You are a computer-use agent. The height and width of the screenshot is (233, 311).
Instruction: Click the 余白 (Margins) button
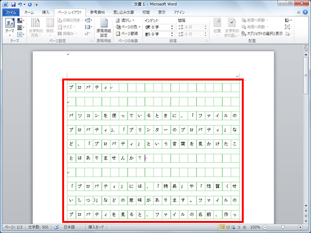coord(50,27)
